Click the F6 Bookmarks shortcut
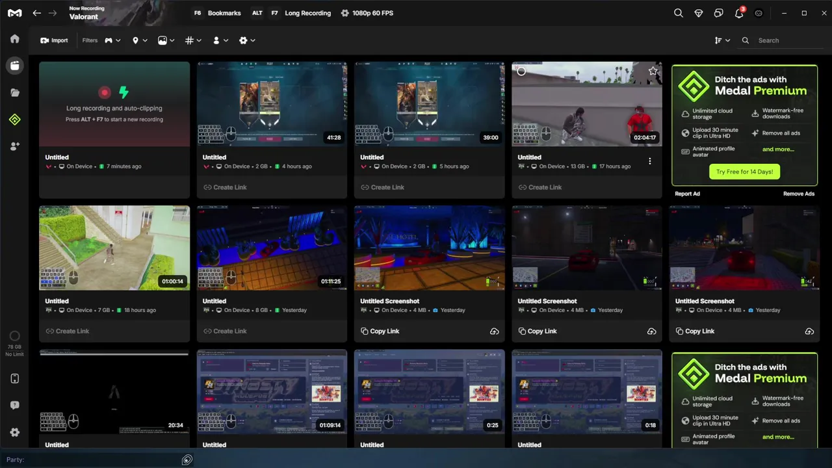Image resolution: width=832 pixels, height=468 pixels. click(x=216, y=13)
